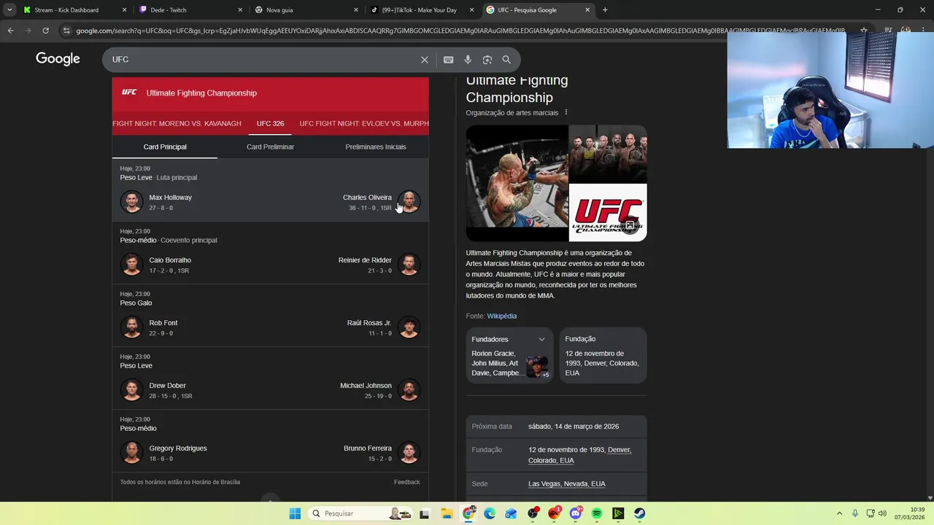Click fighter name Max Holloway
Viewport: 934px width, 525px height.
tap(170, 198)
